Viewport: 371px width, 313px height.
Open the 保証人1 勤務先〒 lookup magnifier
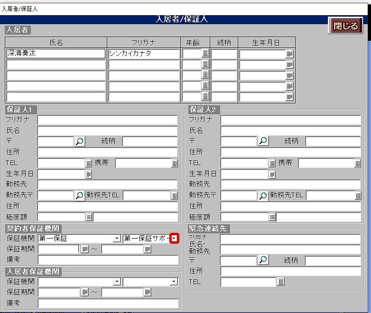pyautogui.click(x=79, y=195)
